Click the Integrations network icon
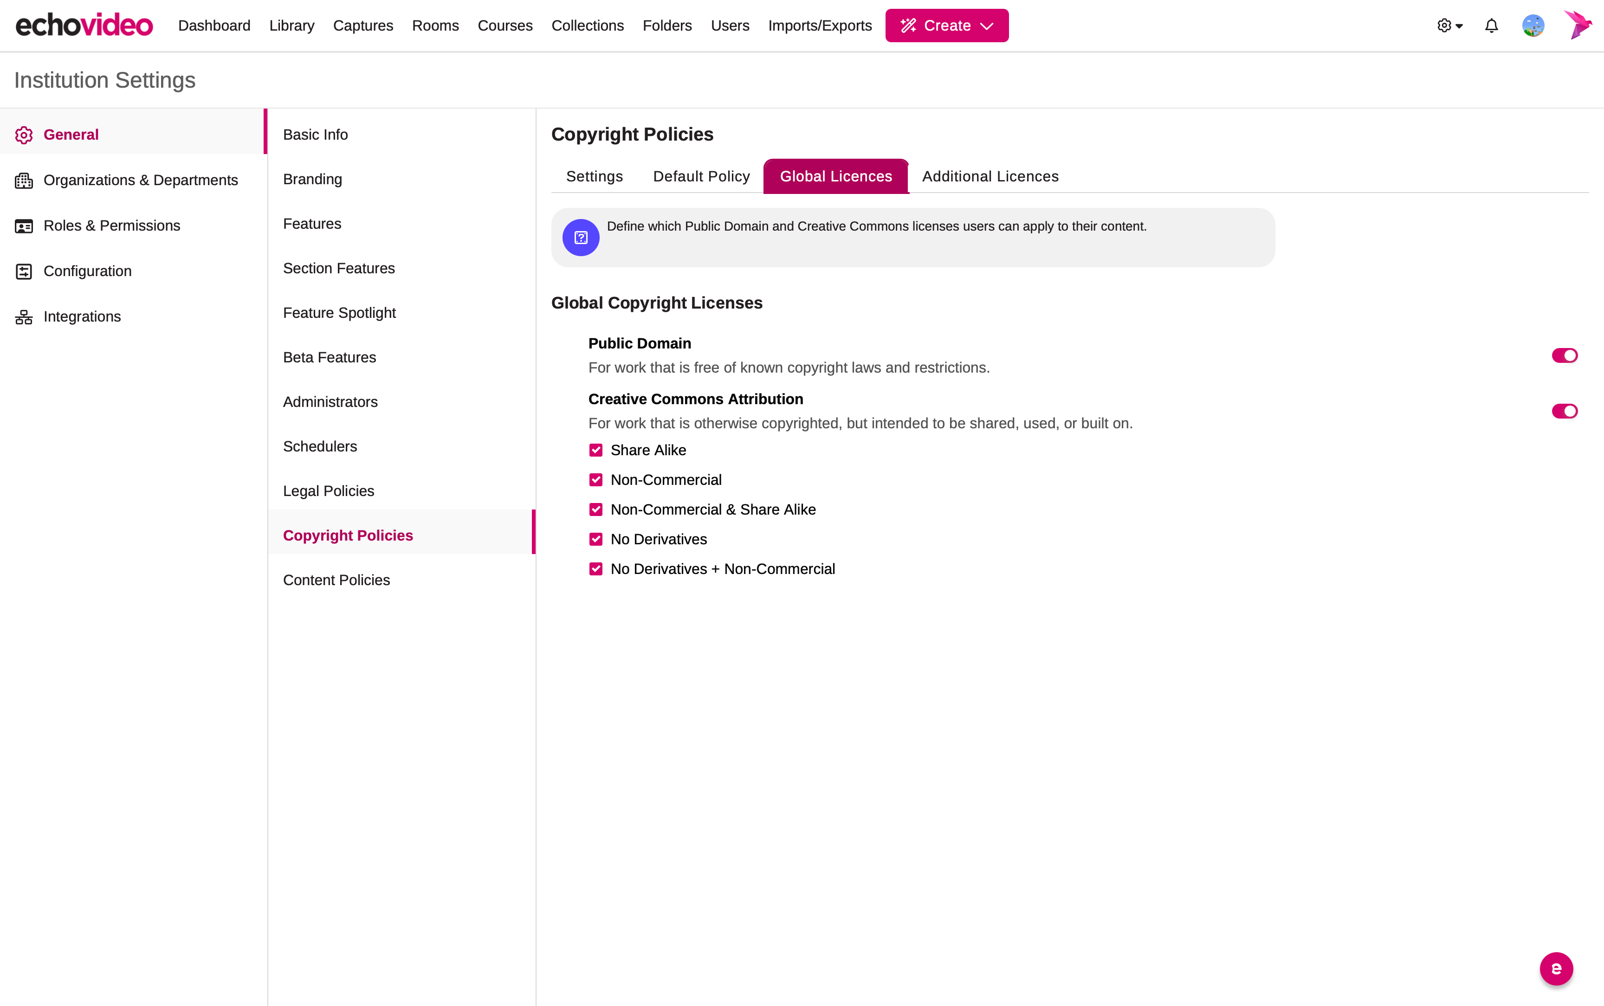The image size is (1604, 1006). tap(24, 317)
